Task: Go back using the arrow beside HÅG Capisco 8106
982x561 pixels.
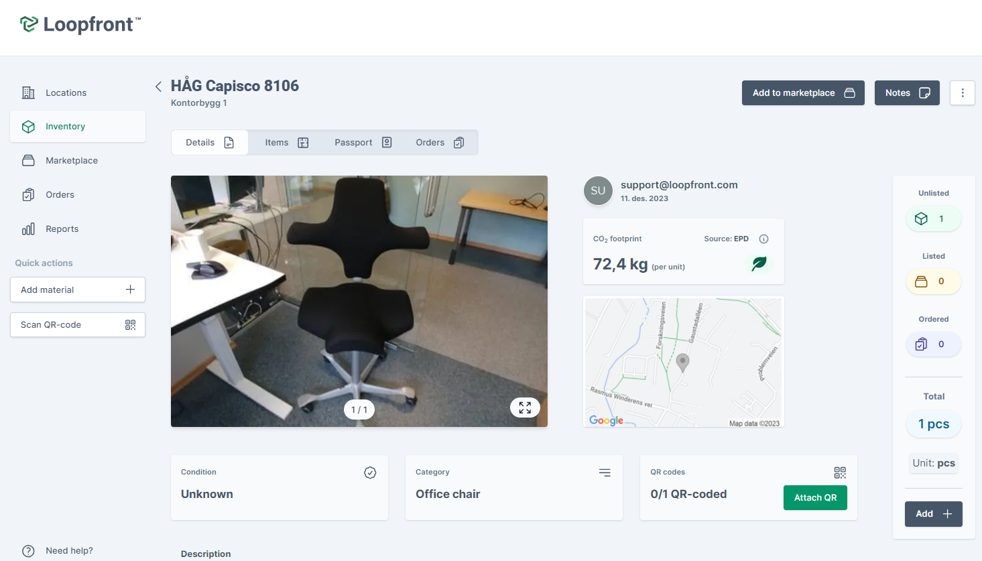Action: [x=158, y=86]
